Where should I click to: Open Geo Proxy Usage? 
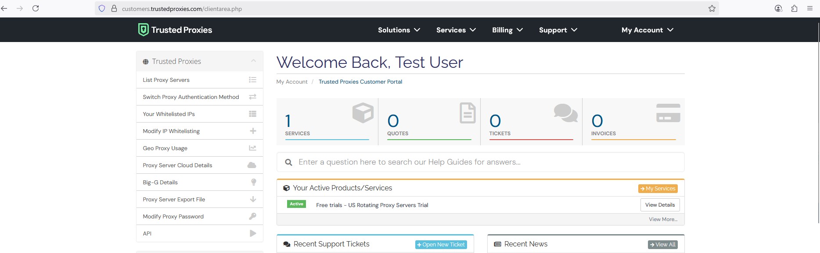point(200,148)
